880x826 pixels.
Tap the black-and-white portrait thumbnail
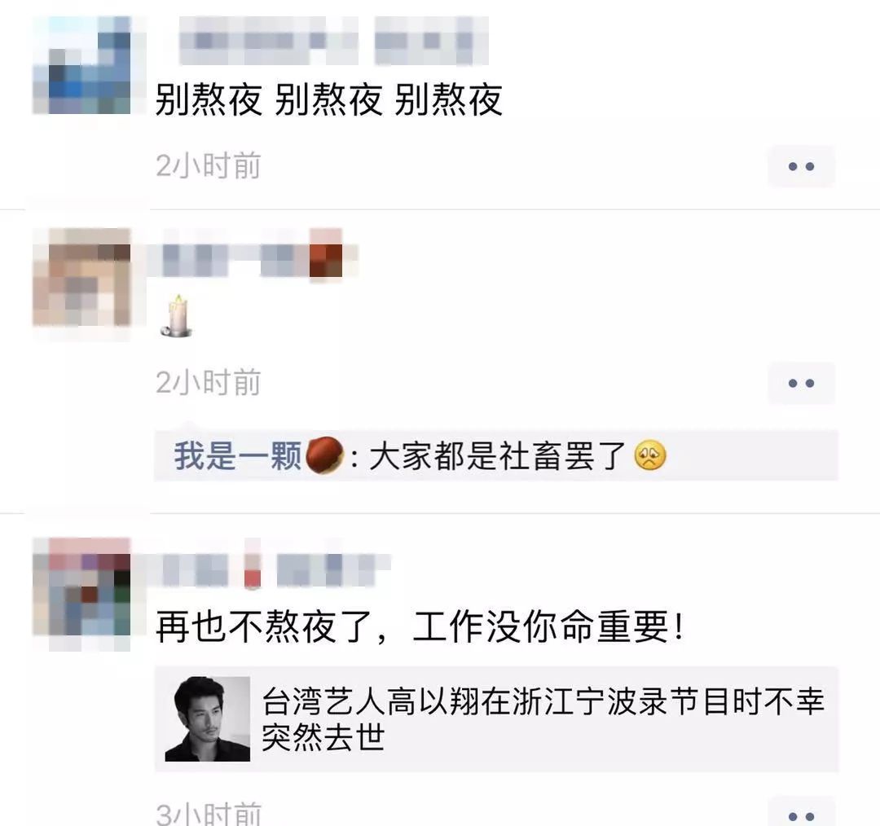click(208, 718)
